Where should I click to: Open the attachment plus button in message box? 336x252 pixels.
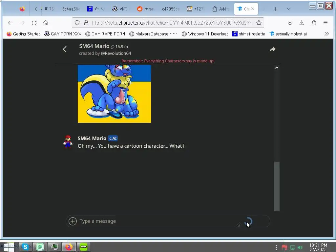73,221
